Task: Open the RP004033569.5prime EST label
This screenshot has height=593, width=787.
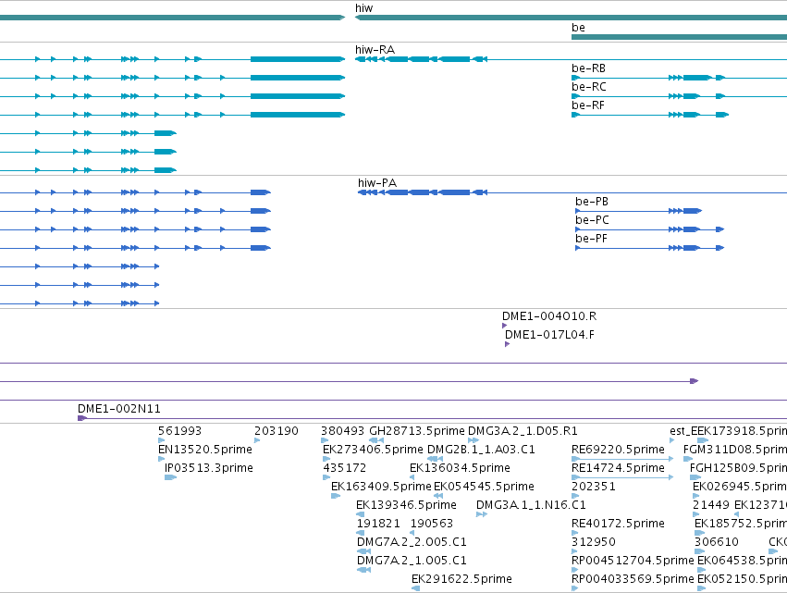Action: coord(633,579)
